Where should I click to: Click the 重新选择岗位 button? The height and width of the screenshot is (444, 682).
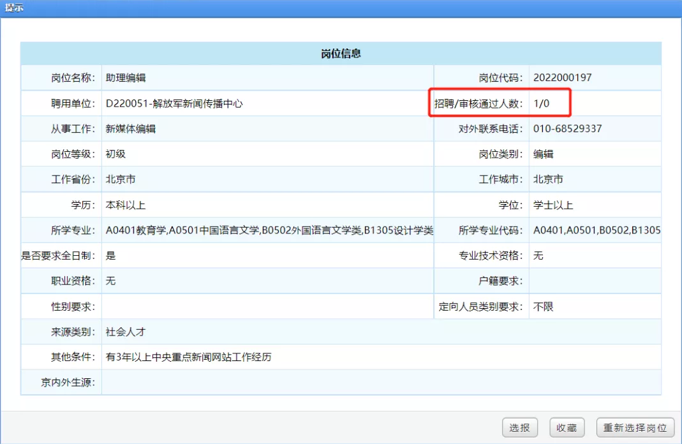click(x=635, y=427)
